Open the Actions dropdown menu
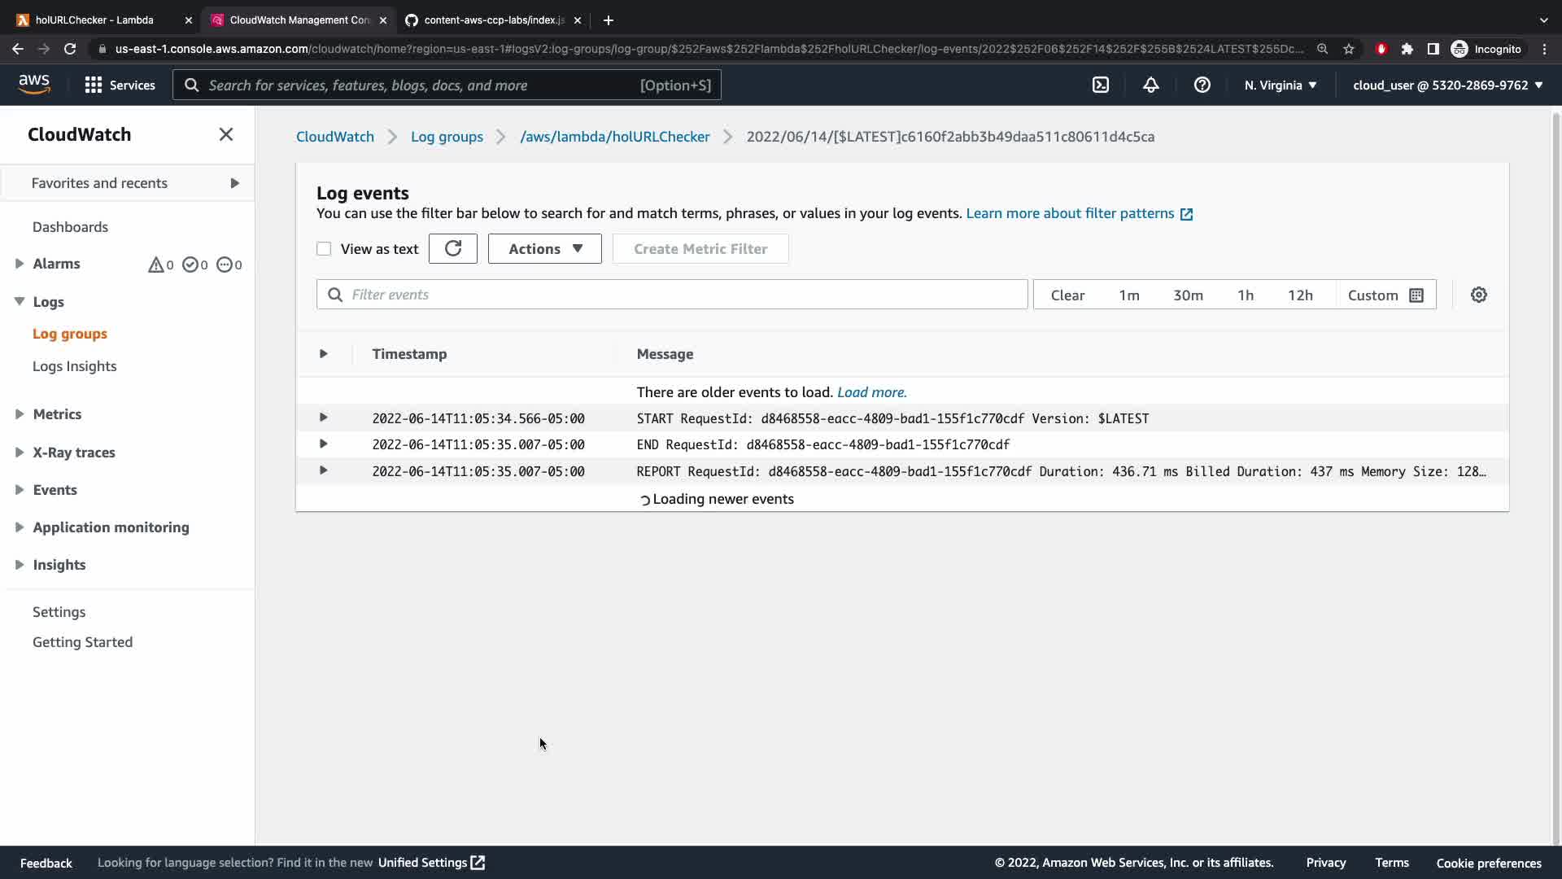This screenshot has width=1562, height=879. (x=544, y=249)
